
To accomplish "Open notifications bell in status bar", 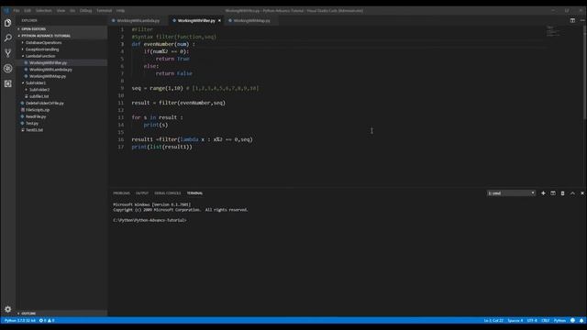I will (x=581, y=320).
